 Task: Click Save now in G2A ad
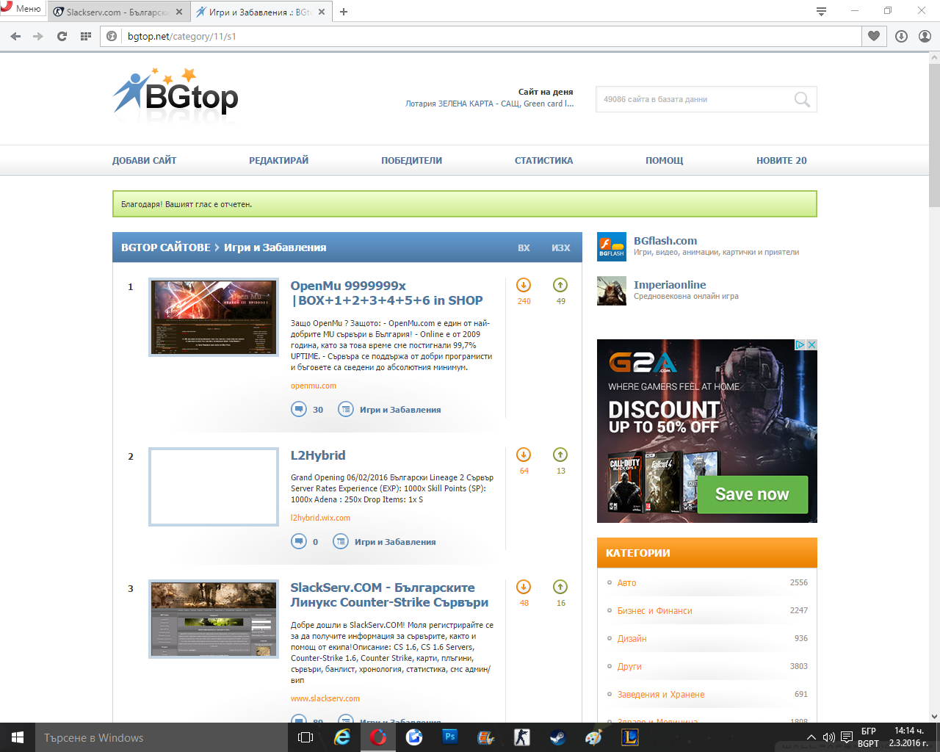(752, 494)
